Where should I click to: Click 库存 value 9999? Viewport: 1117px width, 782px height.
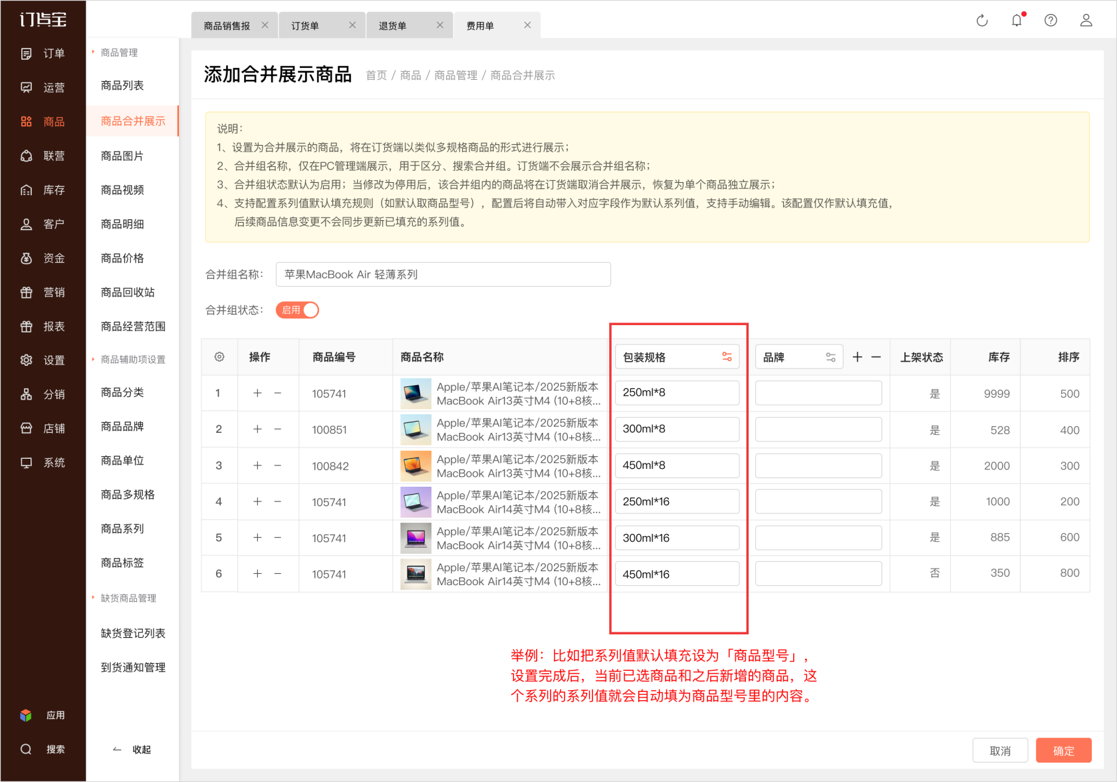[997, 394]
